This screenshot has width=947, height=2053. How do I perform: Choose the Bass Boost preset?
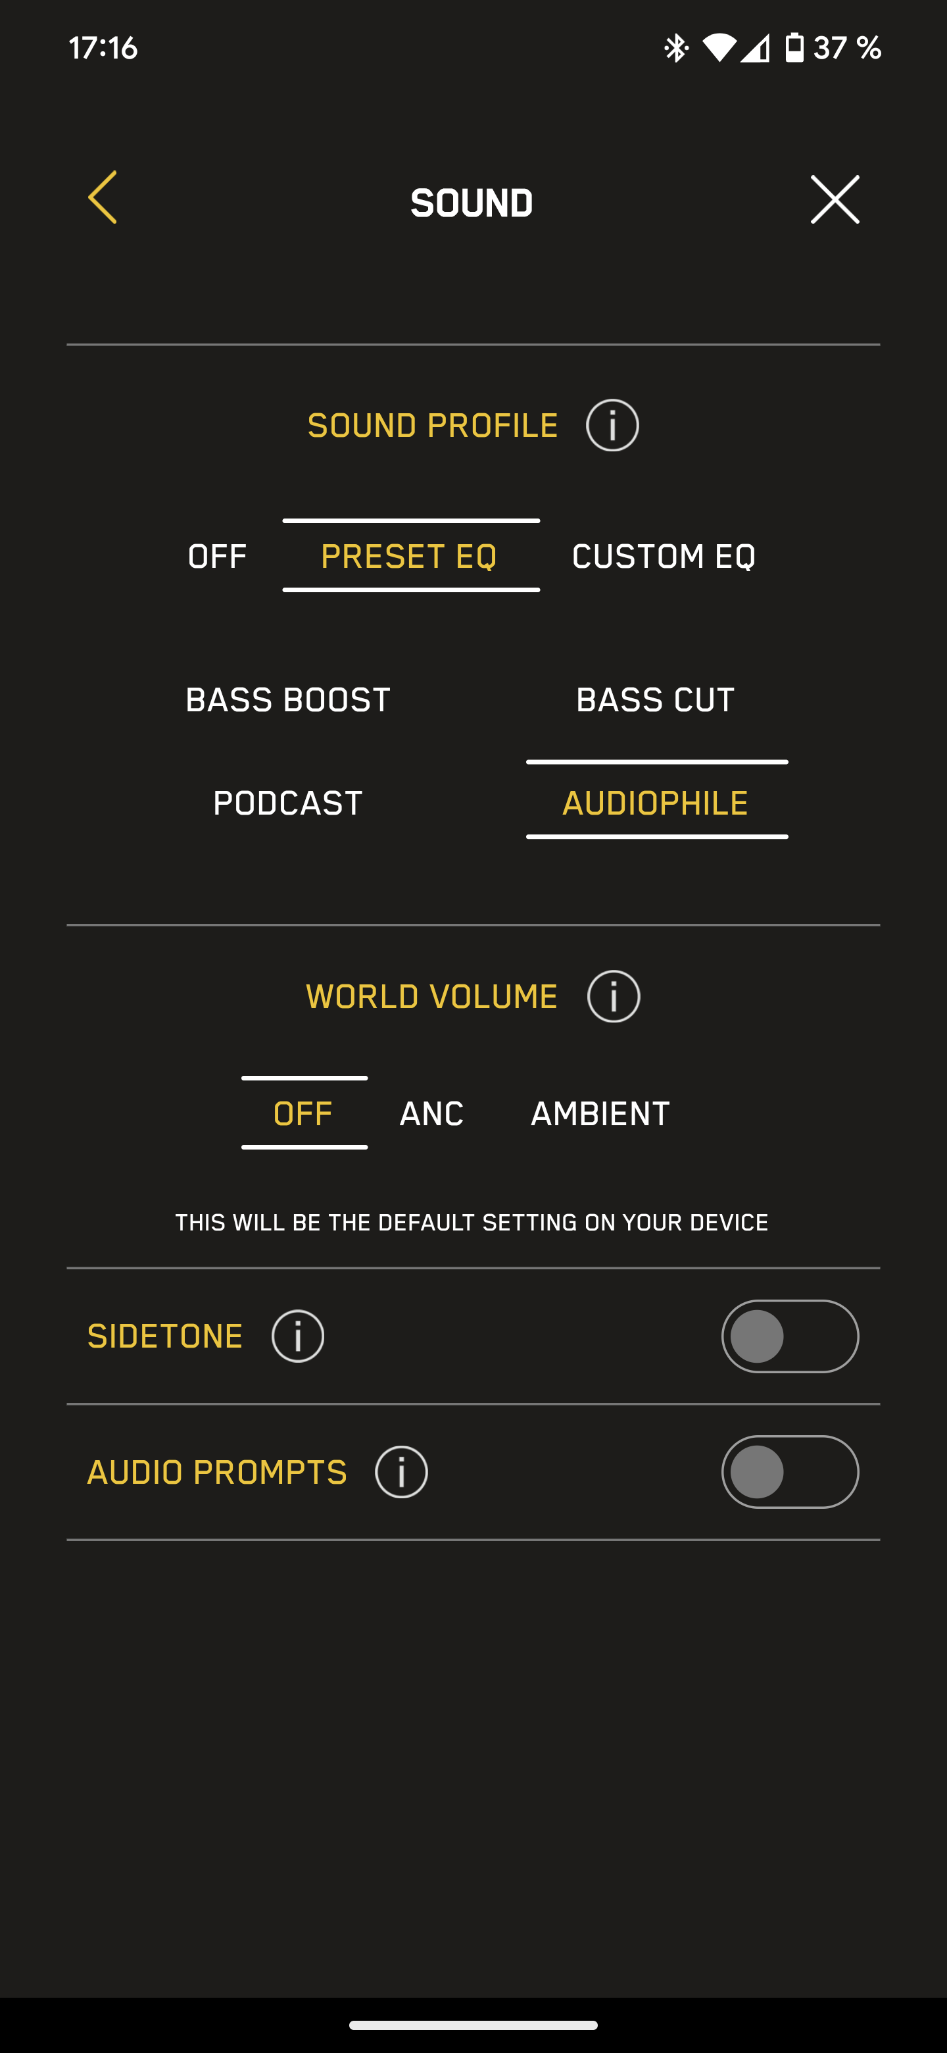click(288, 699)
